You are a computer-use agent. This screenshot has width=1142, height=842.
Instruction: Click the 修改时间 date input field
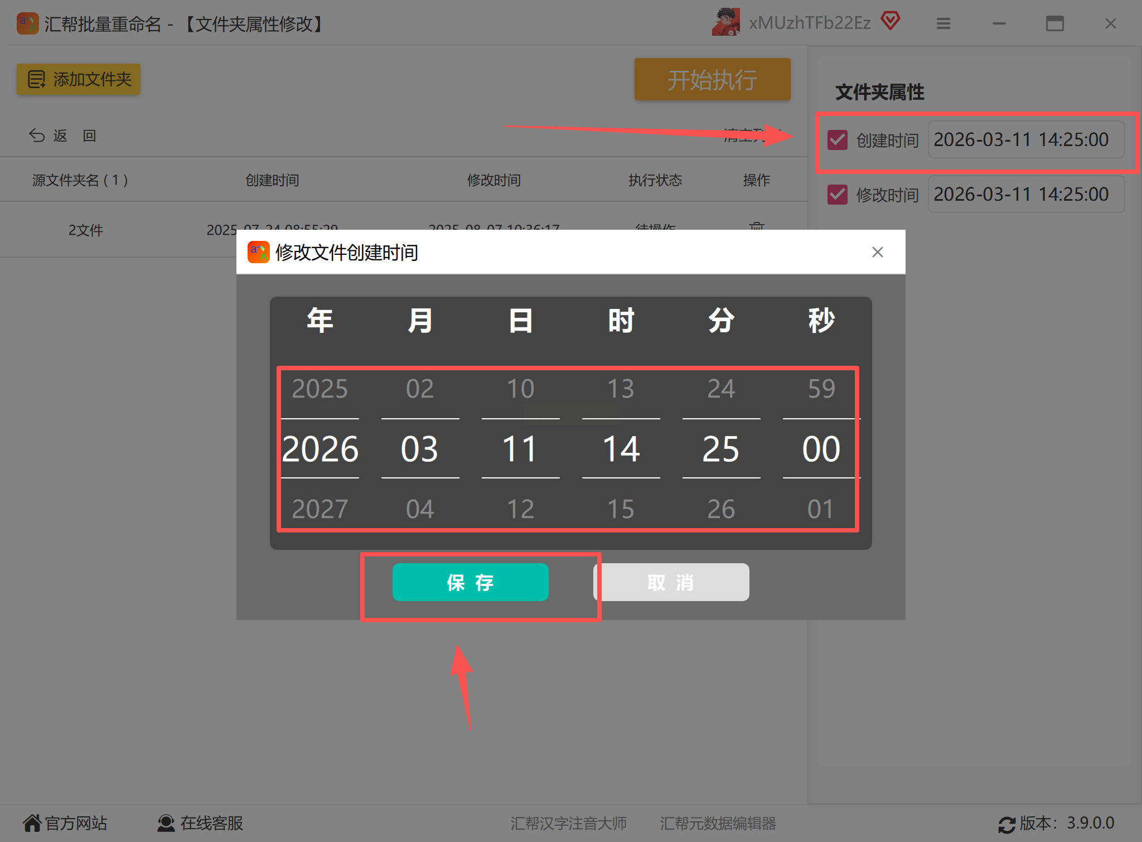pyautogui.click(x=1025, y=195)
